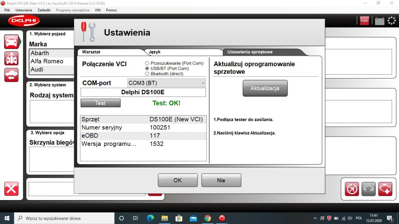Open Wi-Fi network tray icon

pos(343,218)
